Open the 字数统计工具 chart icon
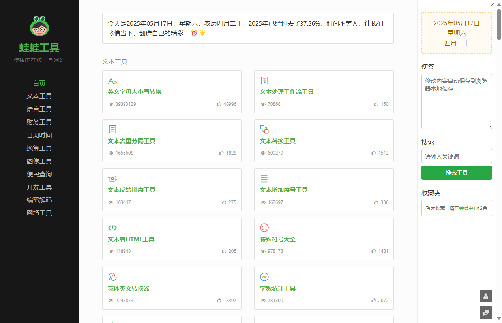 (x=264, y=277)
